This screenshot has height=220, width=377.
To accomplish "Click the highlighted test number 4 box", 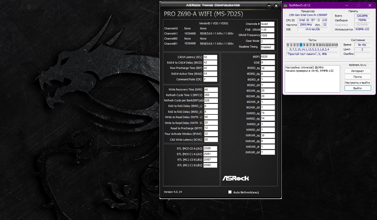I will (x=301, y=45).
